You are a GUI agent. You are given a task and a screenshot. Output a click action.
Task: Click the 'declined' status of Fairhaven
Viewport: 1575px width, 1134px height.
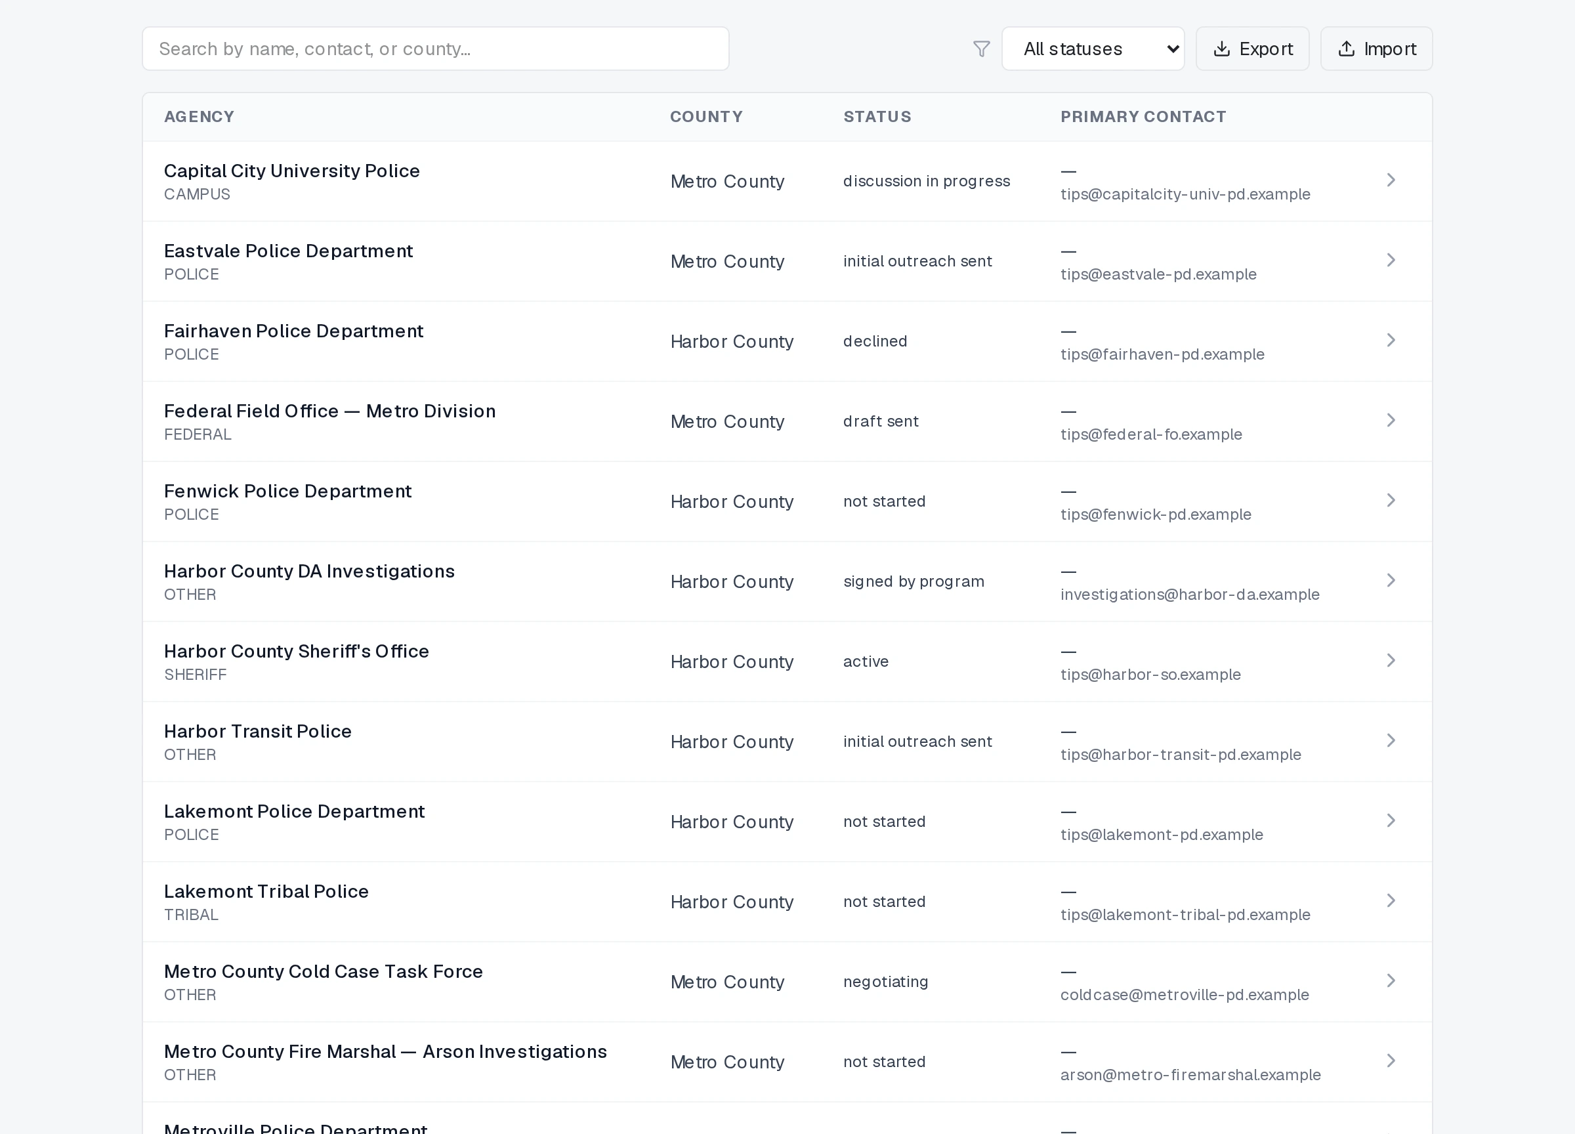(x=875, y=341)
